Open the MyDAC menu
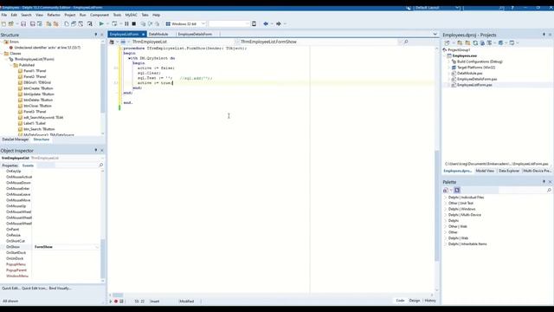This screenshot has width=554, height=312. (x=131, y=15)
